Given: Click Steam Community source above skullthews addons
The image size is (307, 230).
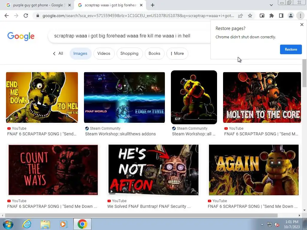Looking at the screenshot, I should [x=103, y=128].
